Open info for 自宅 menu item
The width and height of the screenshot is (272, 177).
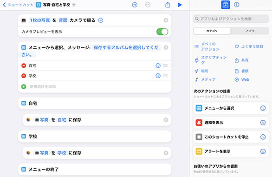[x=158, y=66]
